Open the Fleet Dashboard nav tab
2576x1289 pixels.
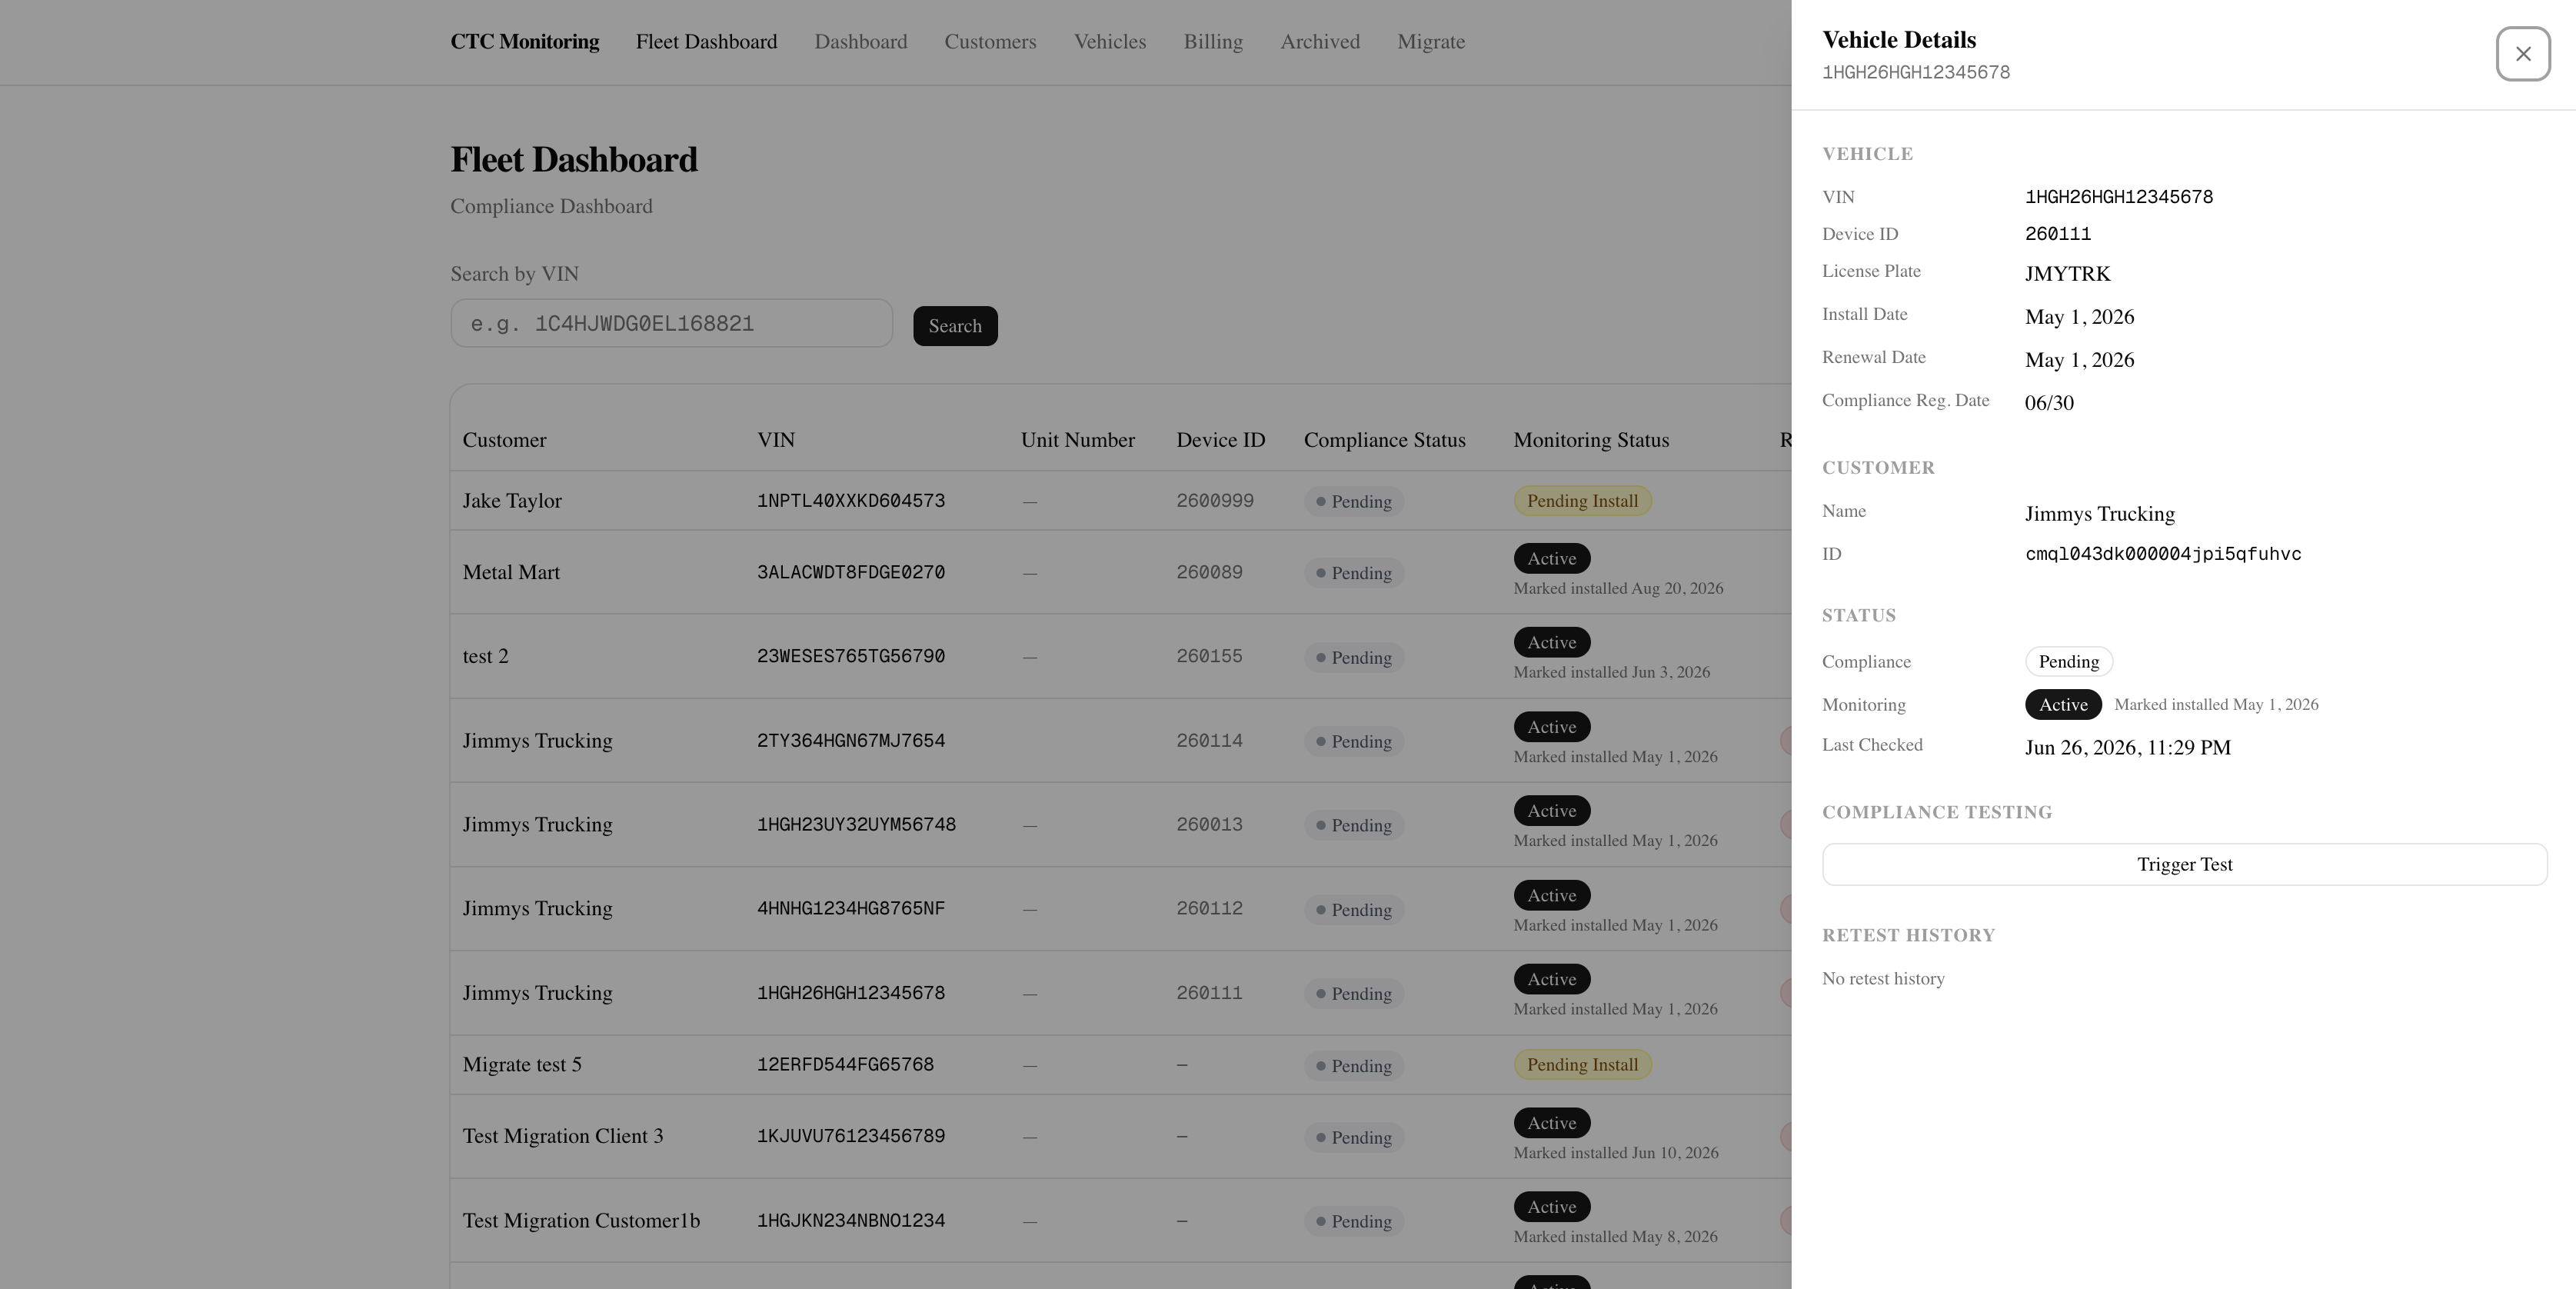click(706, 42)
